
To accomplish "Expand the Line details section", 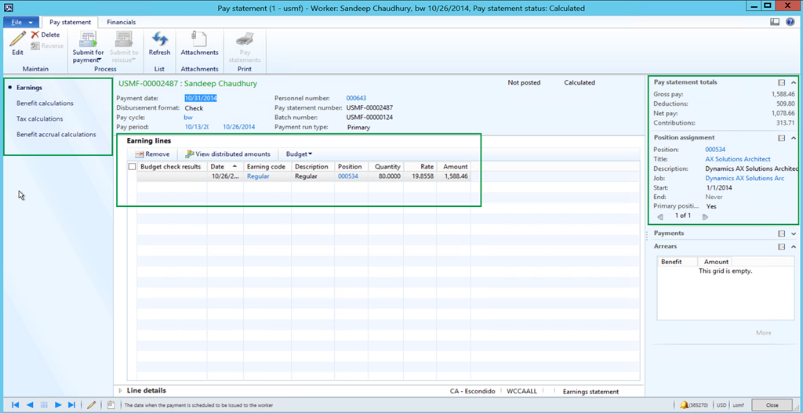I will [120, 390].
